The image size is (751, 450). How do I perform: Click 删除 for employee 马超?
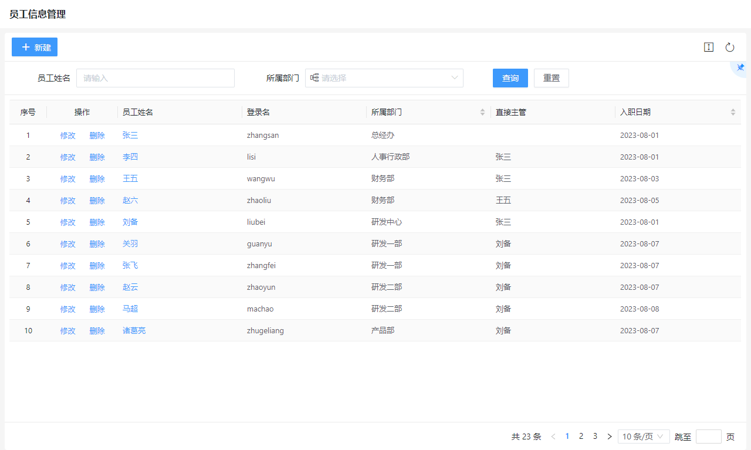(x=97, y=309)
